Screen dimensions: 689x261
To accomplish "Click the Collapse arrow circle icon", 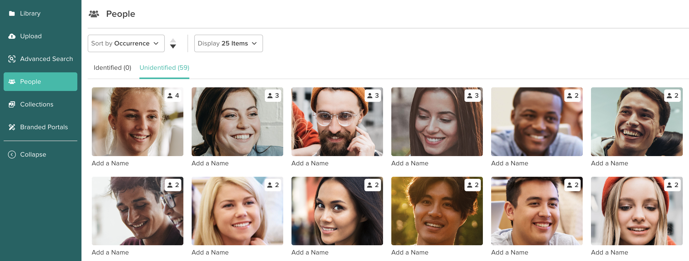I will point(12,155).
